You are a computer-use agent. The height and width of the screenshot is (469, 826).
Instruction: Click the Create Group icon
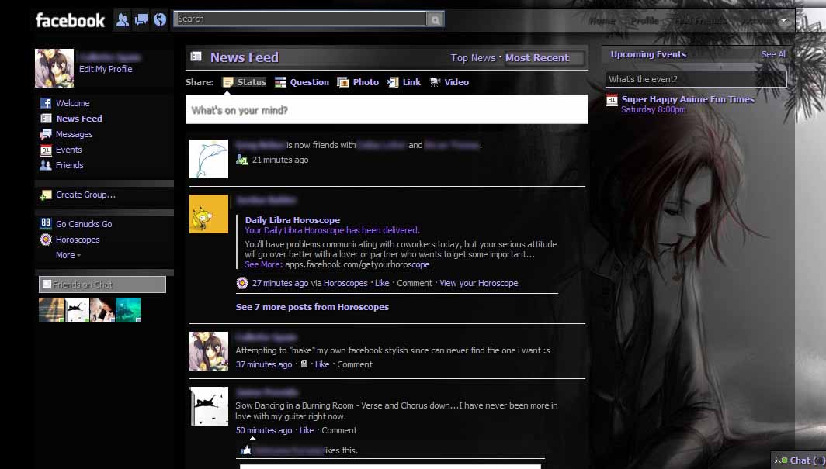coord(46,195)
